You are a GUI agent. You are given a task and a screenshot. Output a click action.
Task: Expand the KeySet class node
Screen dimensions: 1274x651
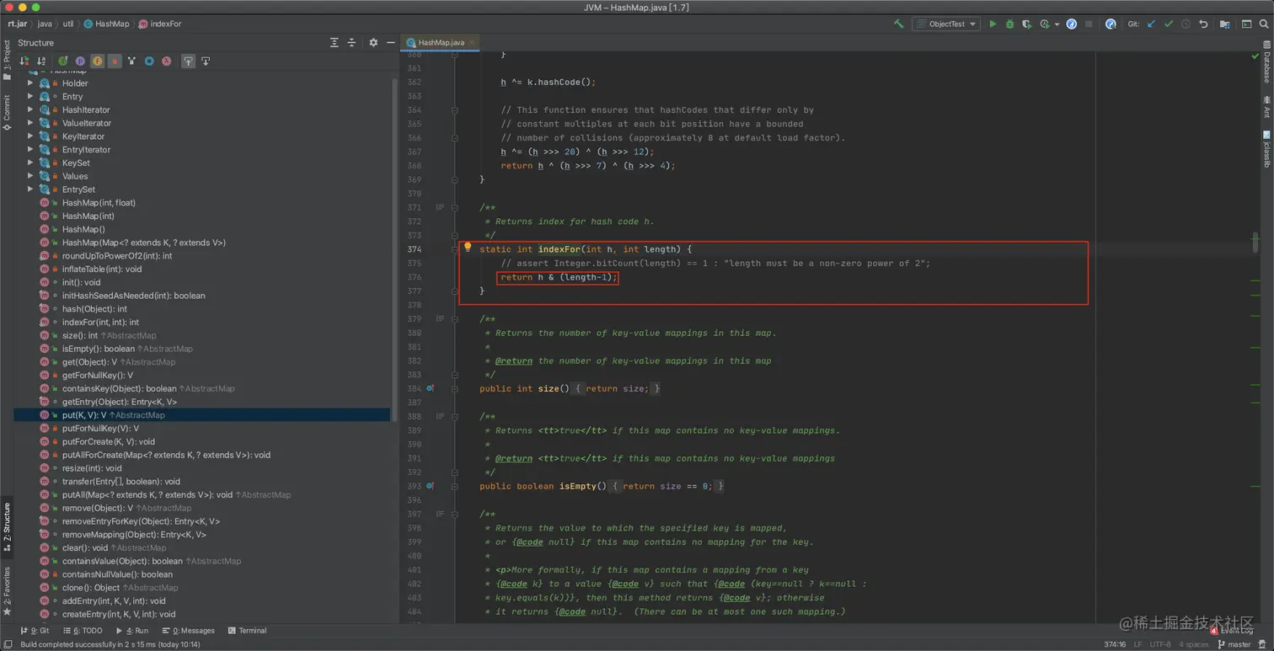(x=30, y=163)
